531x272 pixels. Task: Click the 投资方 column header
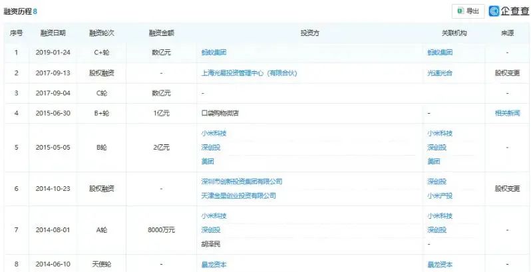[x=310, y=33]
